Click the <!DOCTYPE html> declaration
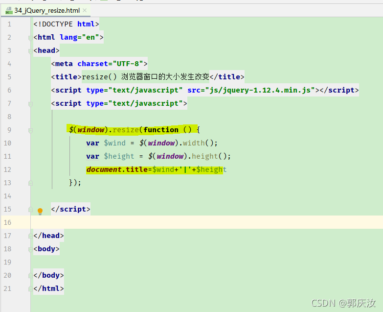 point(66,24)
